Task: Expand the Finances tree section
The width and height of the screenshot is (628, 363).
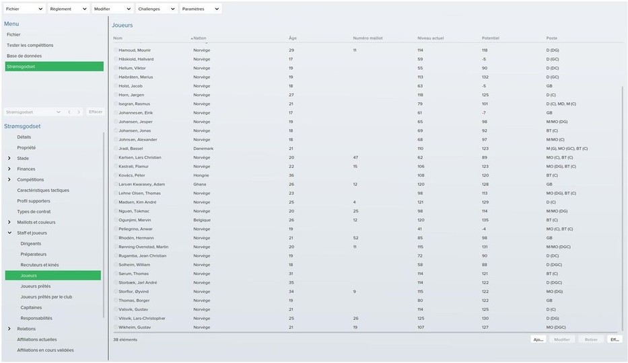Action: point(9,169)
